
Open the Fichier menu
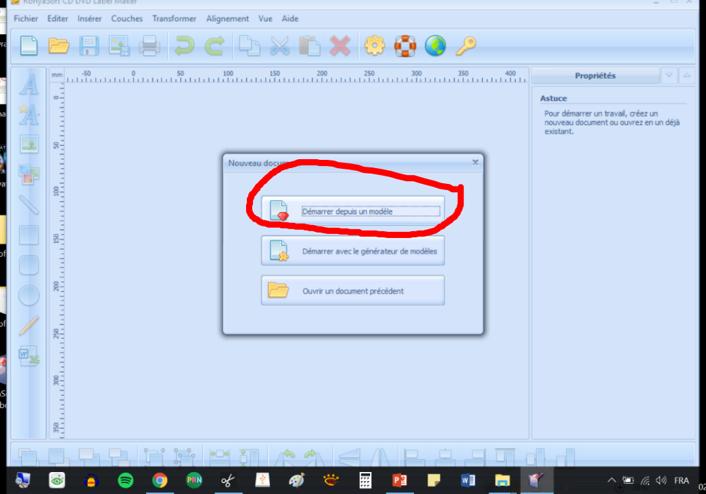(x=25, y=19)
